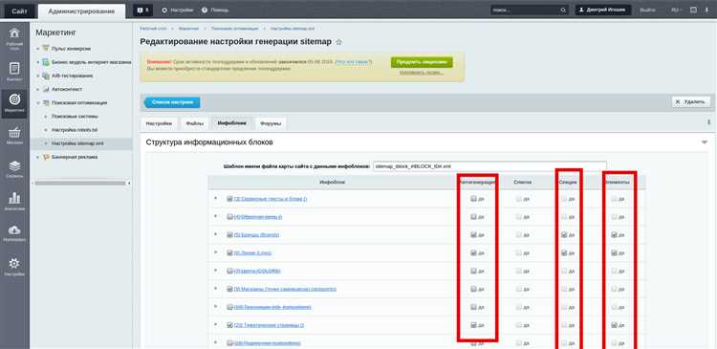Click the search magnifier icon
Viewport: 717px width, 349px height.
[563, 11]
